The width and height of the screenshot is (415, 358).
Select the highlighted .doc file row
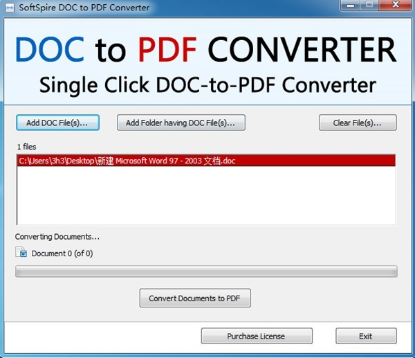point(206,161)
